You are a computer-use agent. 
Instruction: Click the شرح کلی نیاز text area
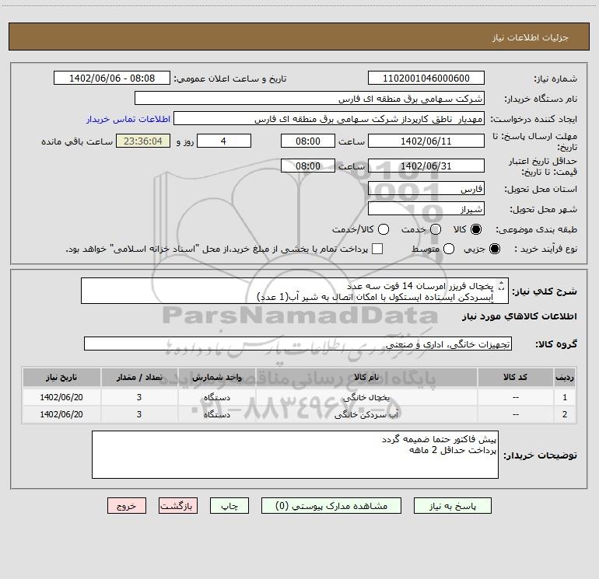point(295,291)
